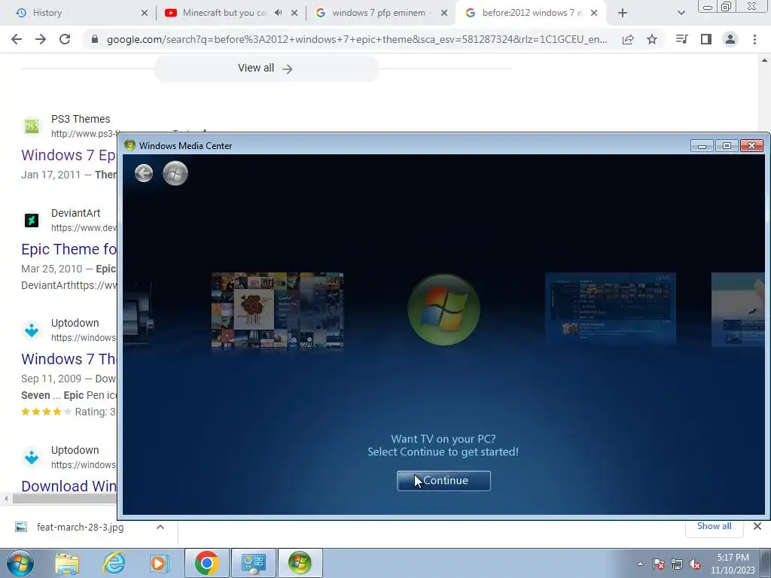Click the horizontal scrollbar left arrow
This screenshot has height=578, width=771.
6,498
